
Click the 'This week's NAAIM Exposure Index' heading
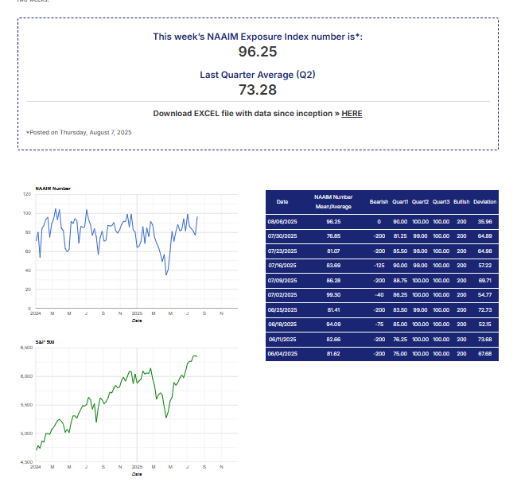point(258,37)
